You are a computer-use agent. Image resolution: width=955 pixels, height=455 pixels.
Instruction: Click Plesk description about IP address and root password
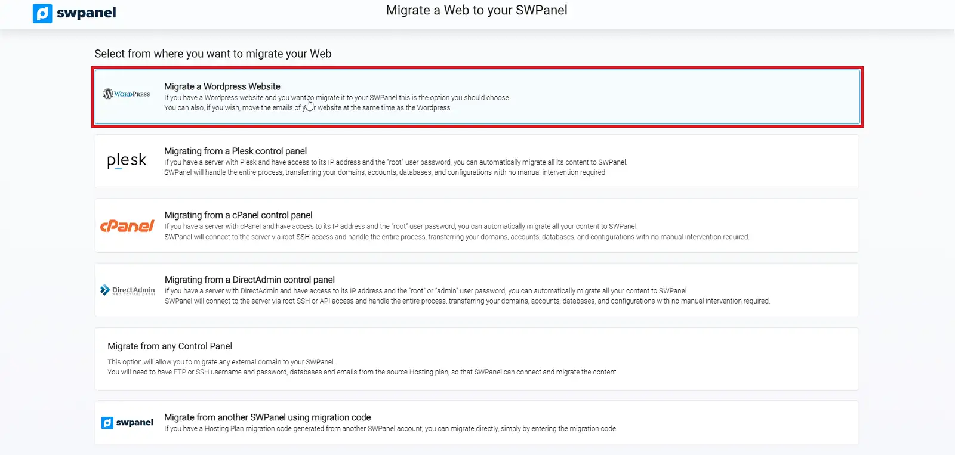396,162
